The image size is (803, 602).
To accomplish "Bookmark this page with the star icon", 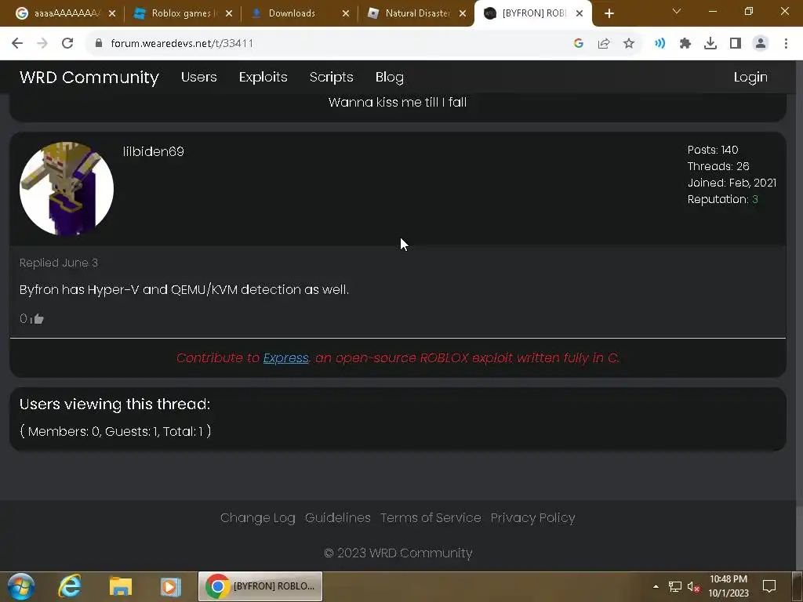I will [629, 44].
